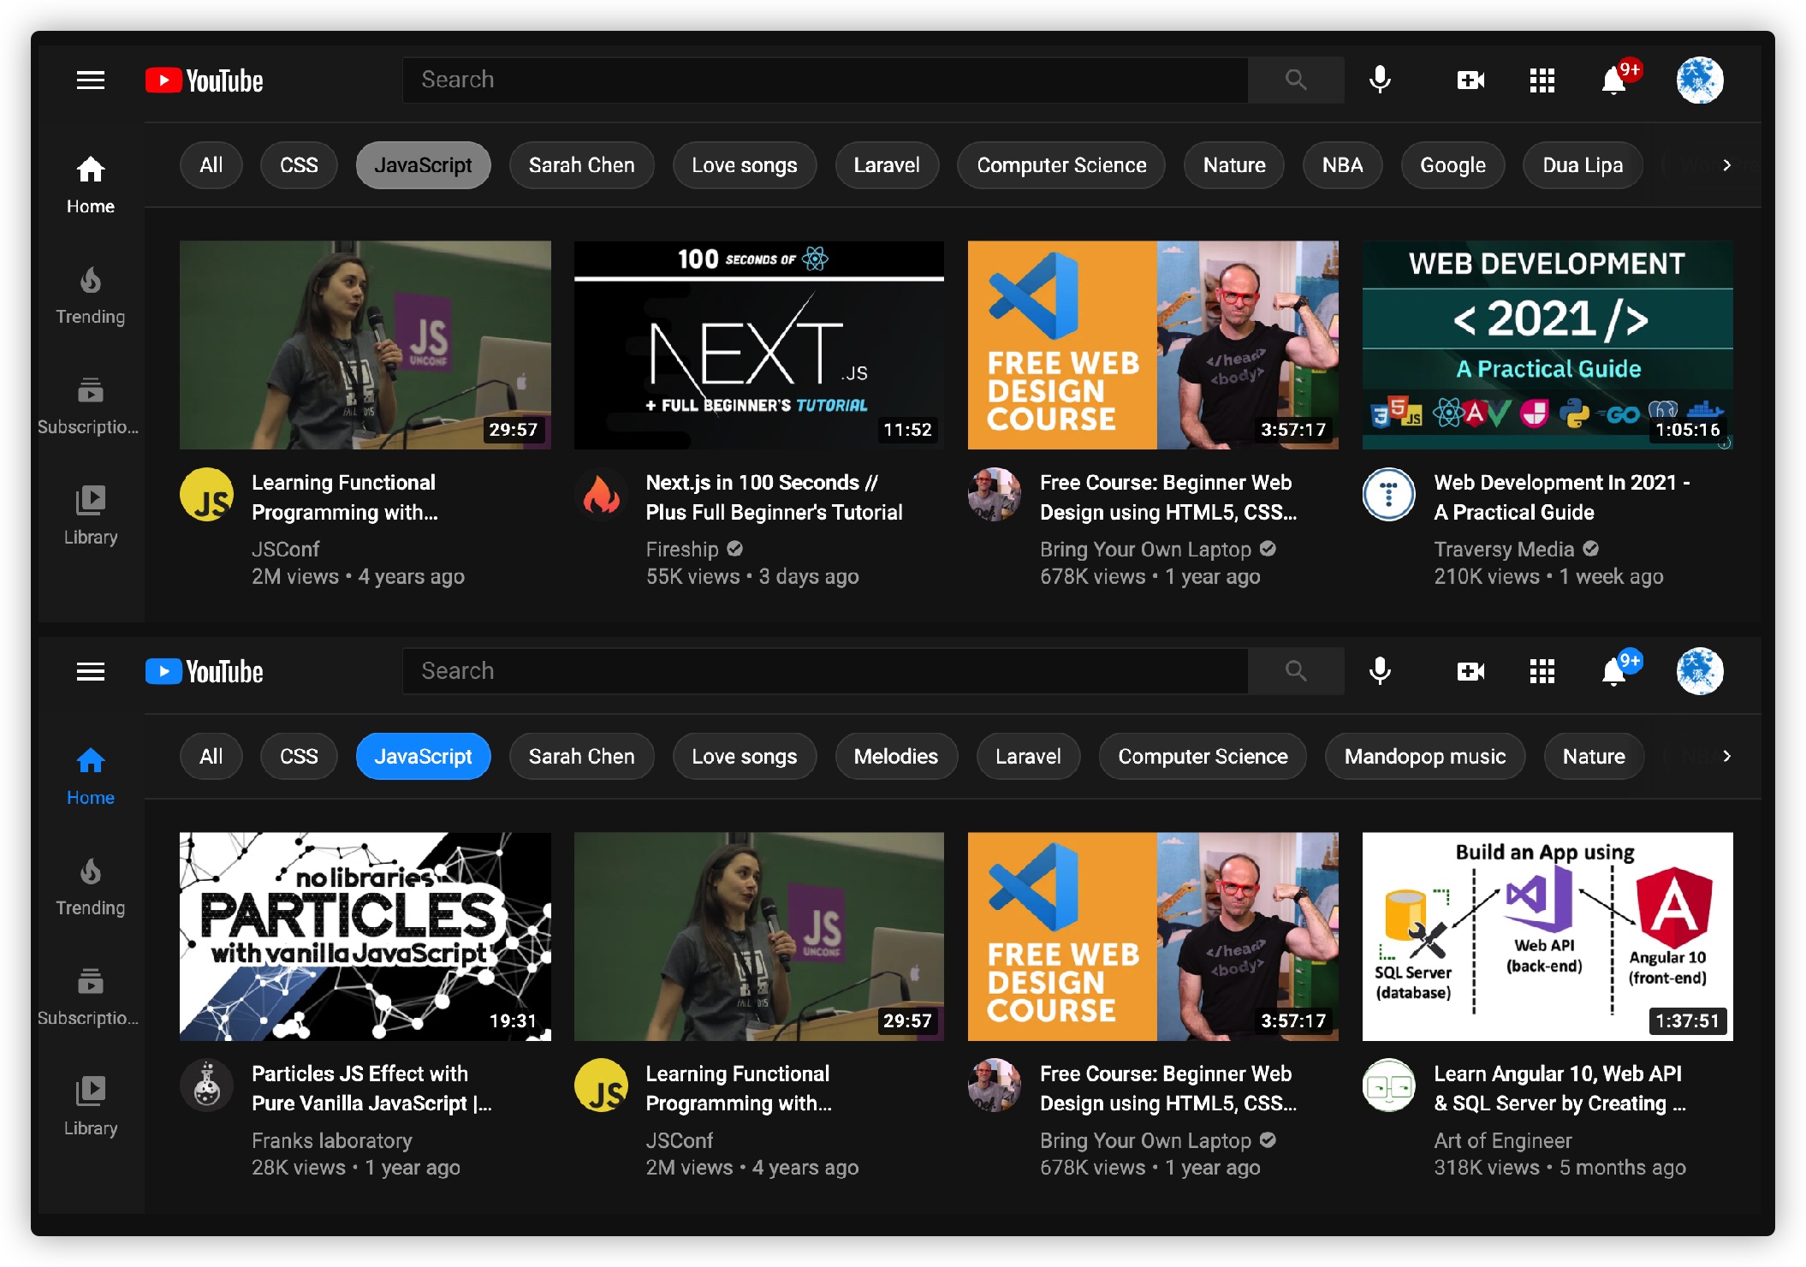Open the YouTube apps grid in bottom window

click(1542, 671)
